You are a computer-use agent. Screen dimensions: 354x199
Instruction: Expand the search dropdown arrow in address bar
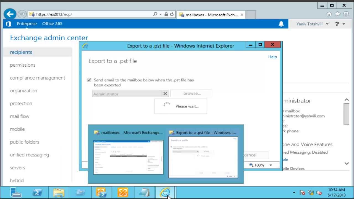pos(160,14)
